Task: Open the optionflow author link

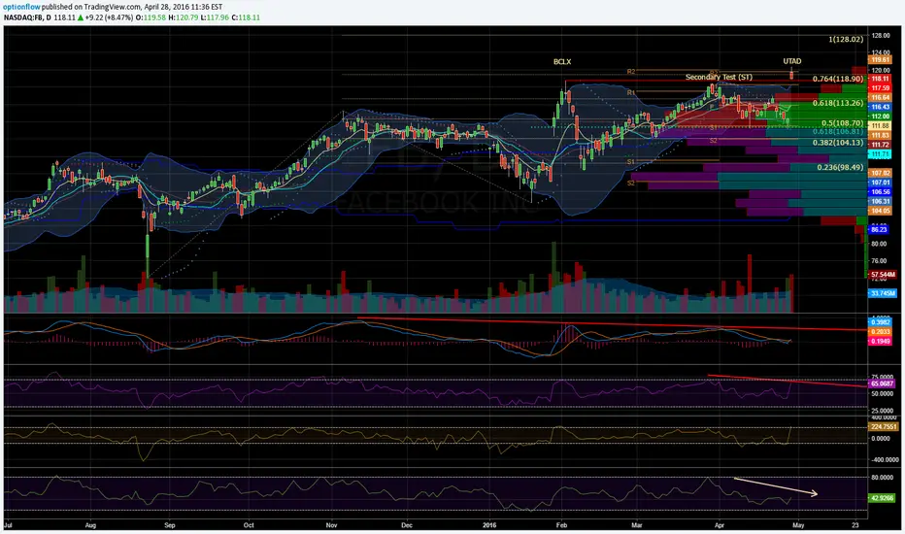Action: click(x=21, y=7)
